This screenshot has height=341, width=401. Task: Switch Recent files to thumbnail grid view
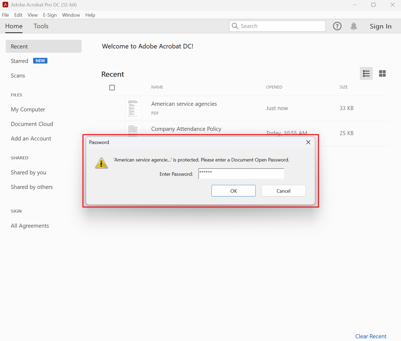pos(382,73)
